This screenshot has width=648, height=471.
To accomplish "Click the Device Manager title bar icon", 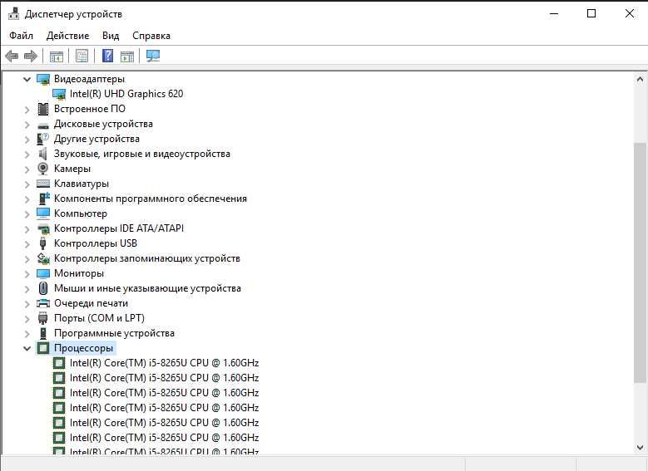I will tap(13, 13).
